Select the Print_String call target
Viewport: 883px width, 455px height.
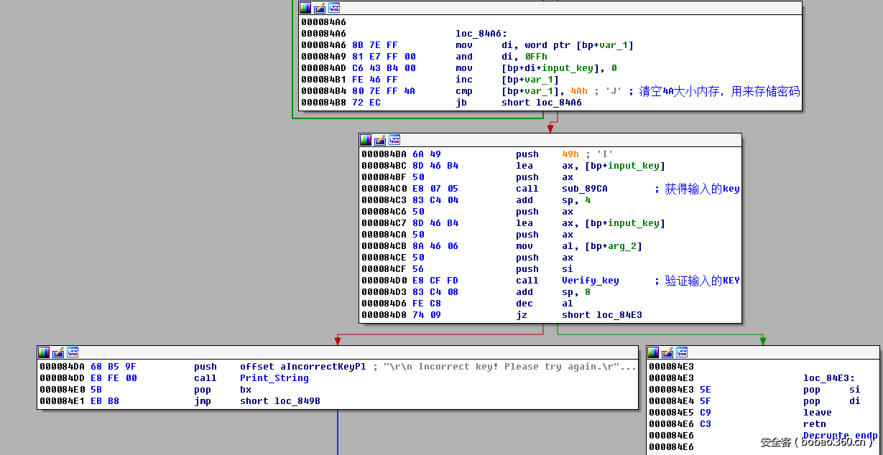[x=274, y=378]
